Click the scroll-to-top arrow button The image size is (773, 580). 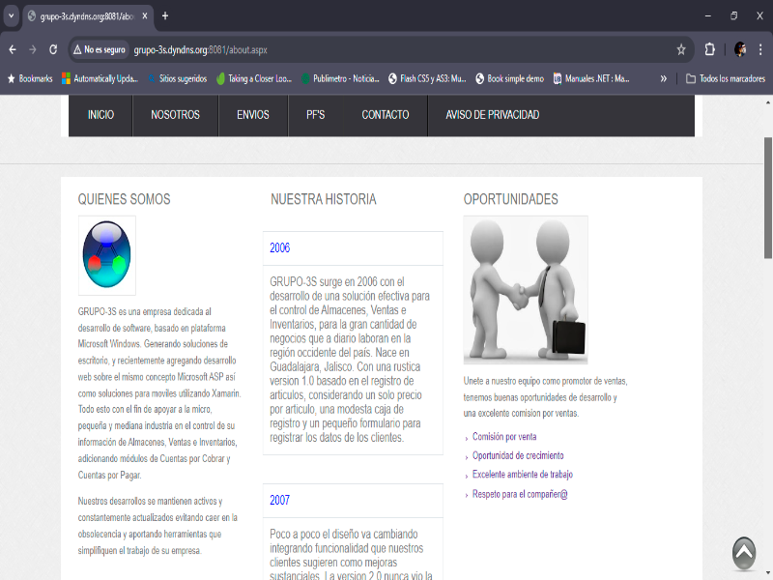(743, 553)
